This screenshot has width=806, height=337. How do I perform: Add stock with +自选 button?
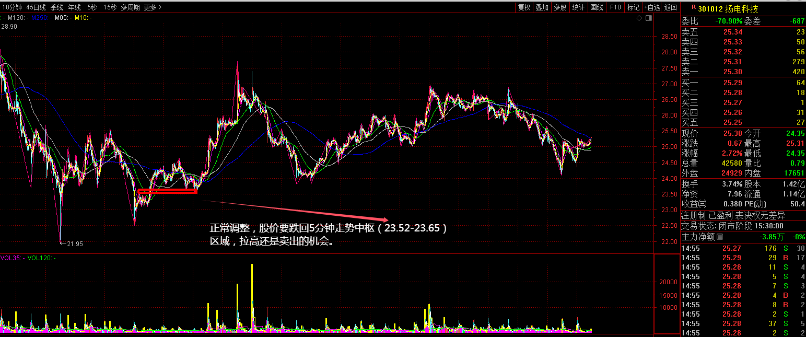click(652, 7)
